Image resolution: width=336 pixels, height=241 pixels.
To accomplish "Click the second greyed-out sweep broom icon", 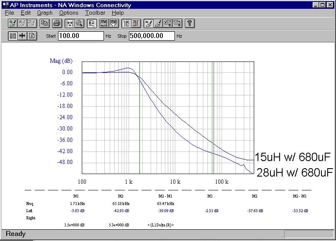I will (x=23, y=23).
